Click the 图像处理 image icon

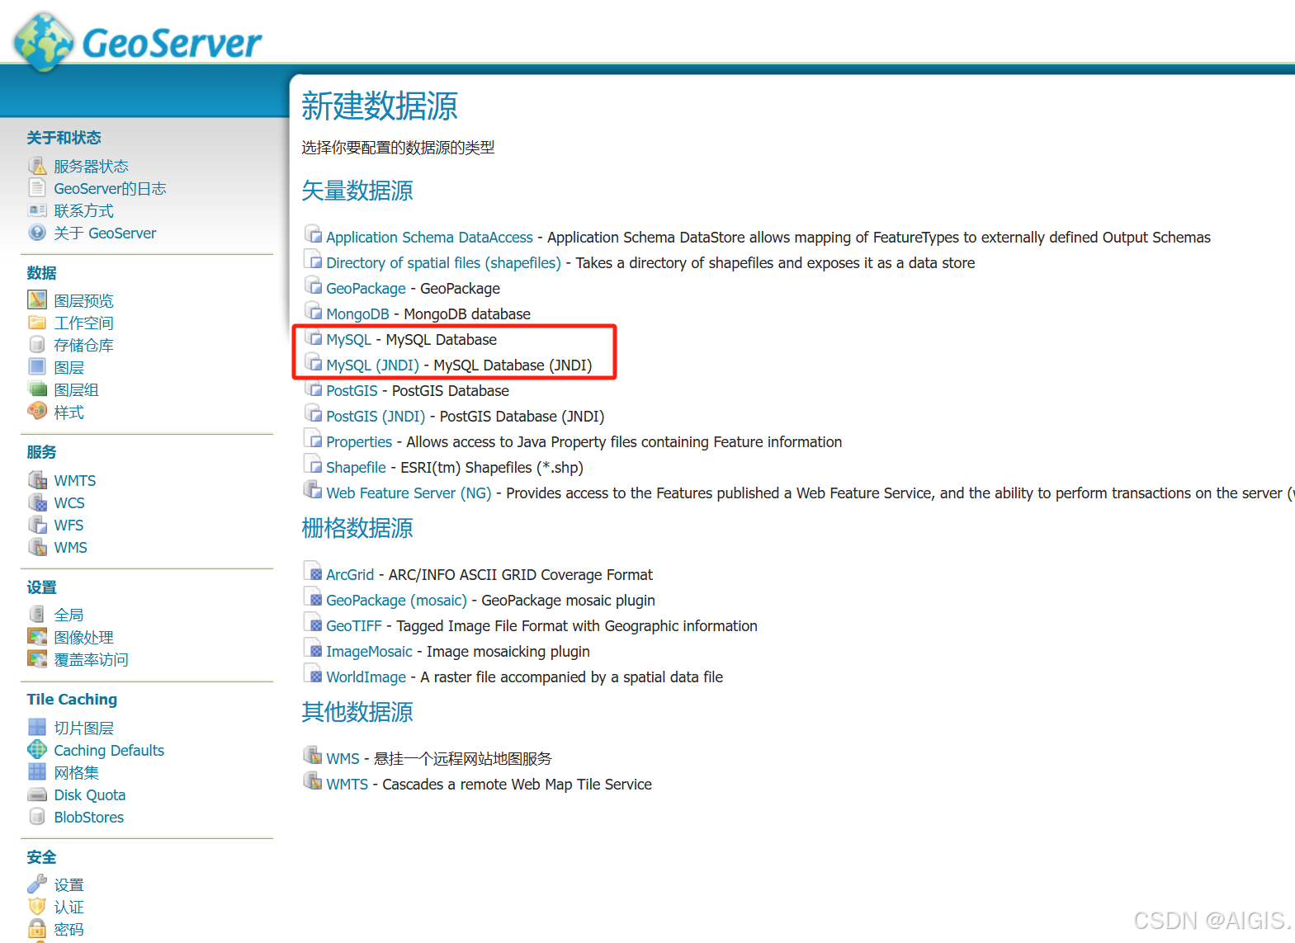pyautogui.click(x=37, y=637)
